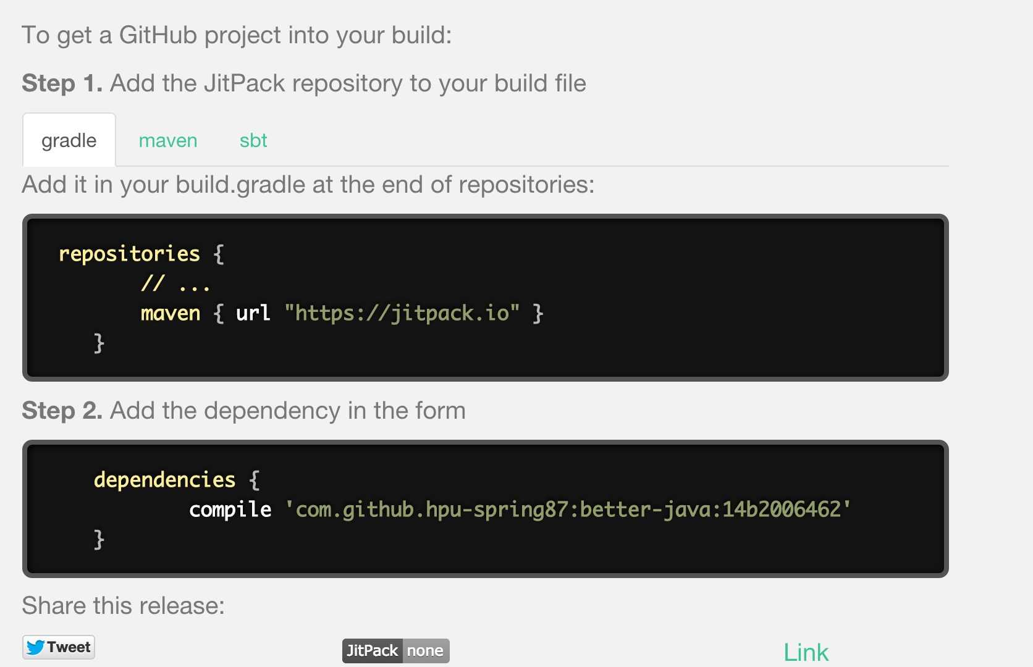Click the 'dependencies {' code line
Viewport: 1033px width, 667px height.
(177, 480)
